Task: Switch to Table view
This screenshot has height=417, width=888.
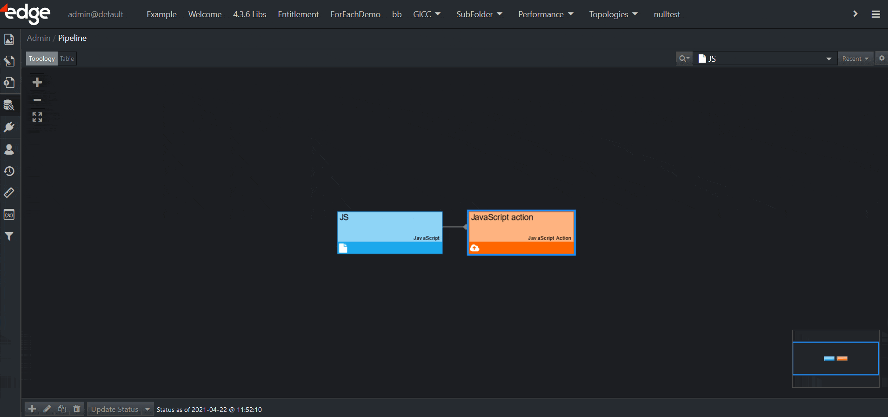Action: (67, 59)
